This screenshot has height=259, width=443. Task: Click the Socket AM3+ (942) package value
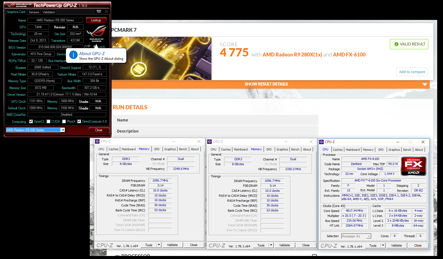[370, 169]
